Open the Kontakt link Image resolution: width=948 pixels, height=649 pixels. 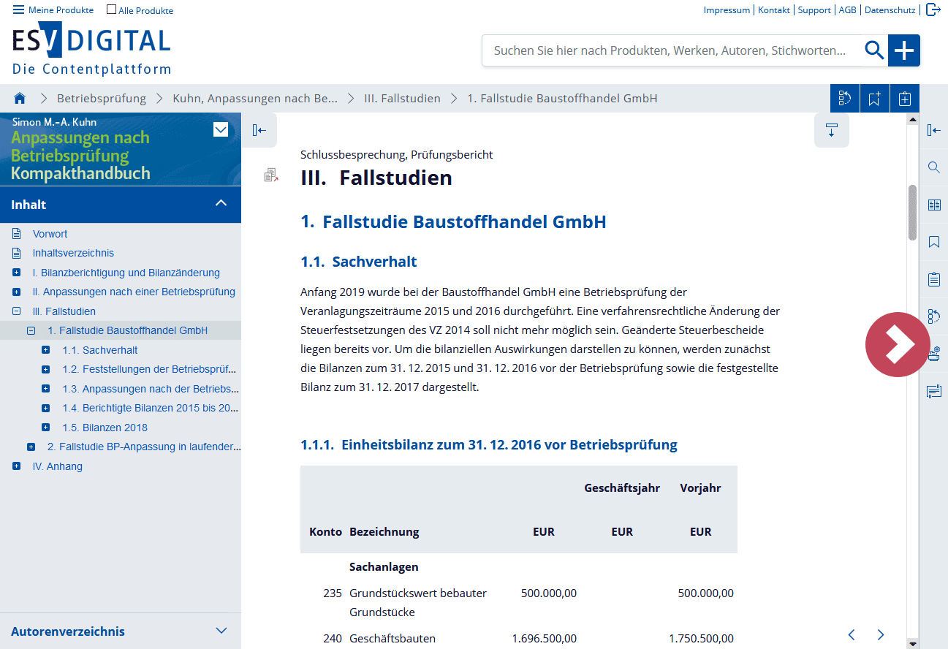pos(774,10)
